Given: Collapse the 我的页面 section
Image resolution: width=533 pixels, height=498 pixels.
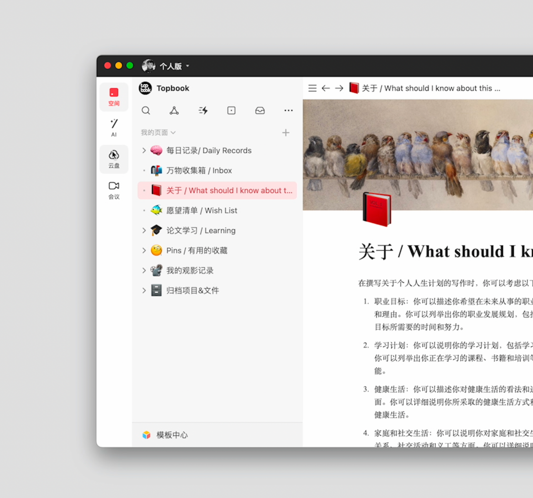Looking at the screenshot, I should tap(158, 133).
